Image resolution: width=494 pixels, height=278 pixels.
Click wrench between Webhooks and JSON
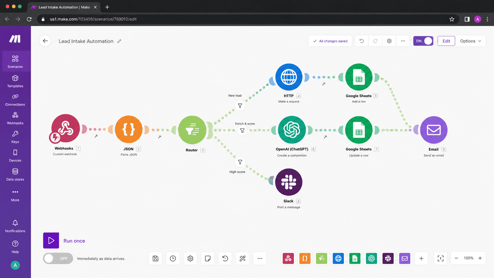point(96,136)
